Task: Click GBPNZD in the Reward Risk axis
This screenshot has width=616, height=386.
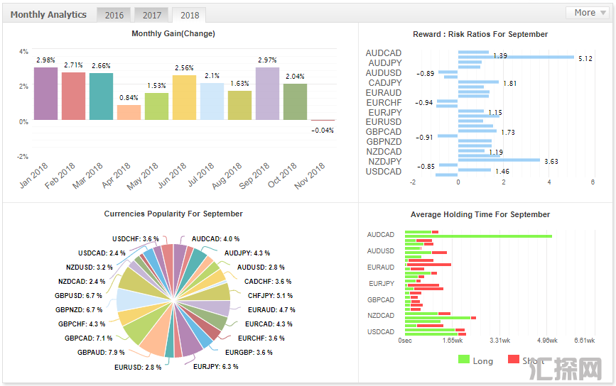Action: [x=384, y=142]
